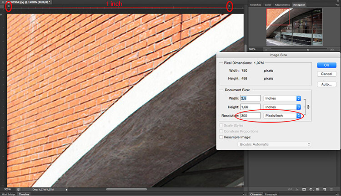
Task: Click the delete layer trash icon
Action: 331,189
